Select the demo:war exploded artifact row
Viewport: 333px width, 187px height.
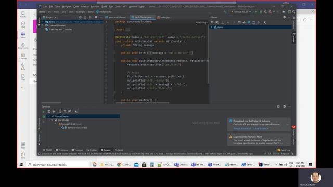74,128
